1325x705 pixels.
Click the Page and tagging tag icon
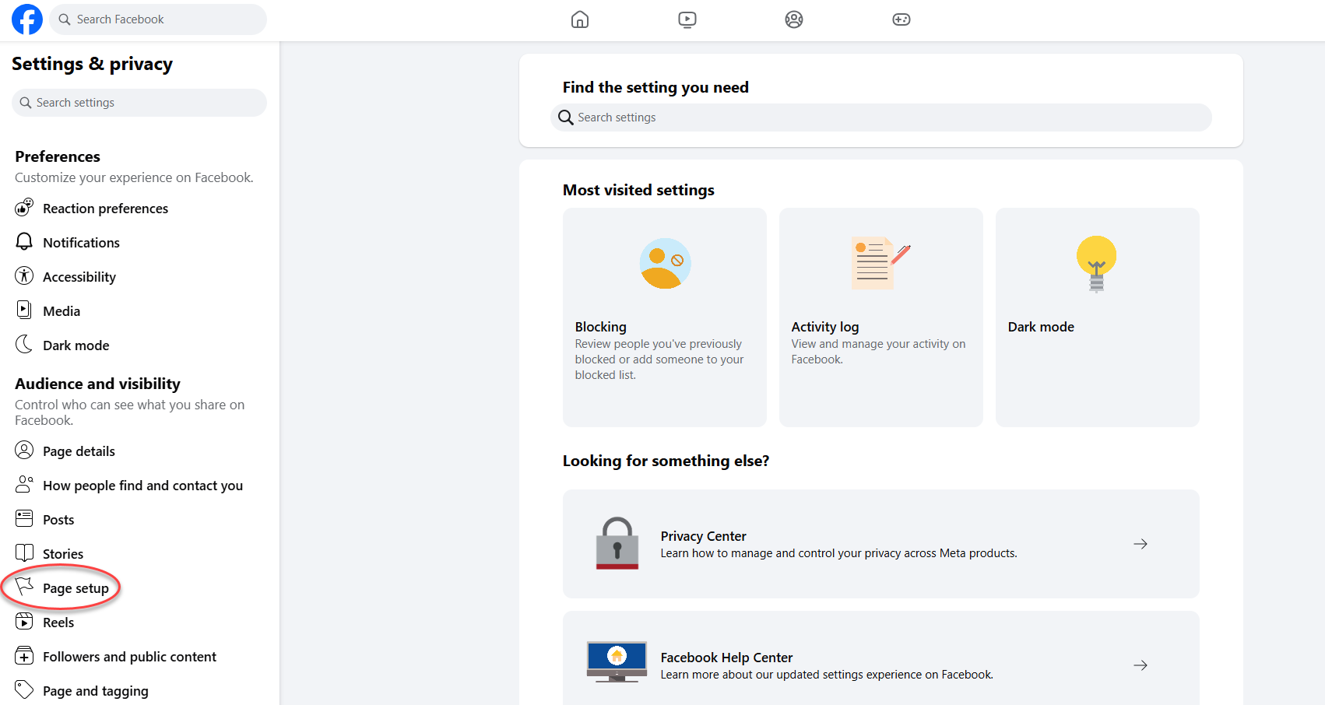[x=24, y=689]
